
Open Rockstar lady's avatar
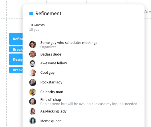point(33,83)
